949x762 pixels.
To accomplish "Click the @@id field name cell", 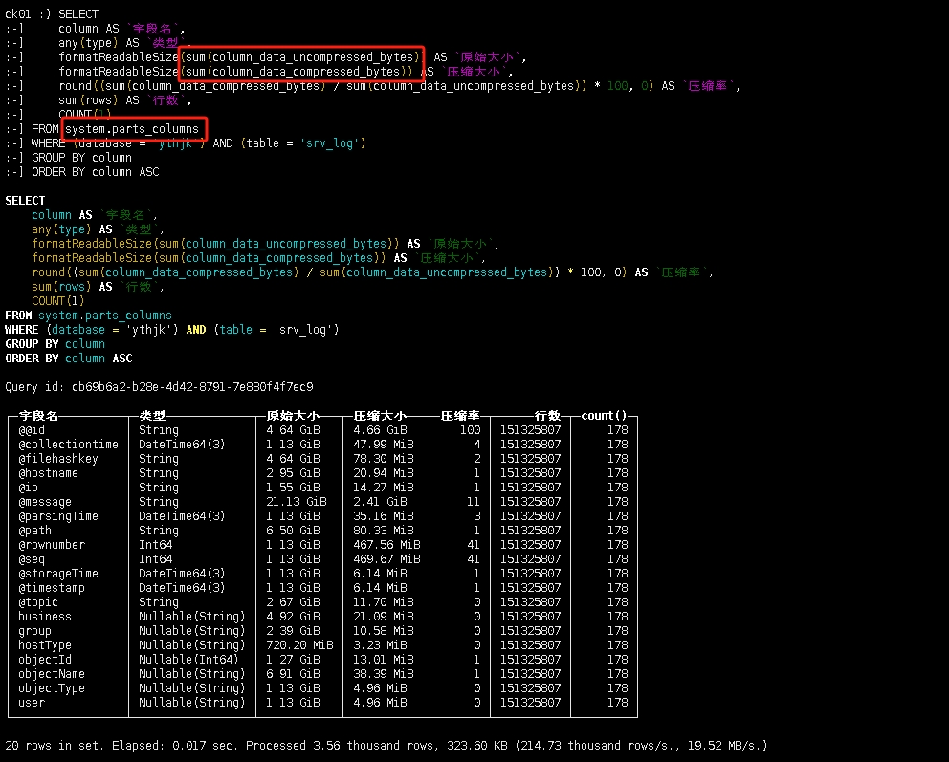I will 32,430.
